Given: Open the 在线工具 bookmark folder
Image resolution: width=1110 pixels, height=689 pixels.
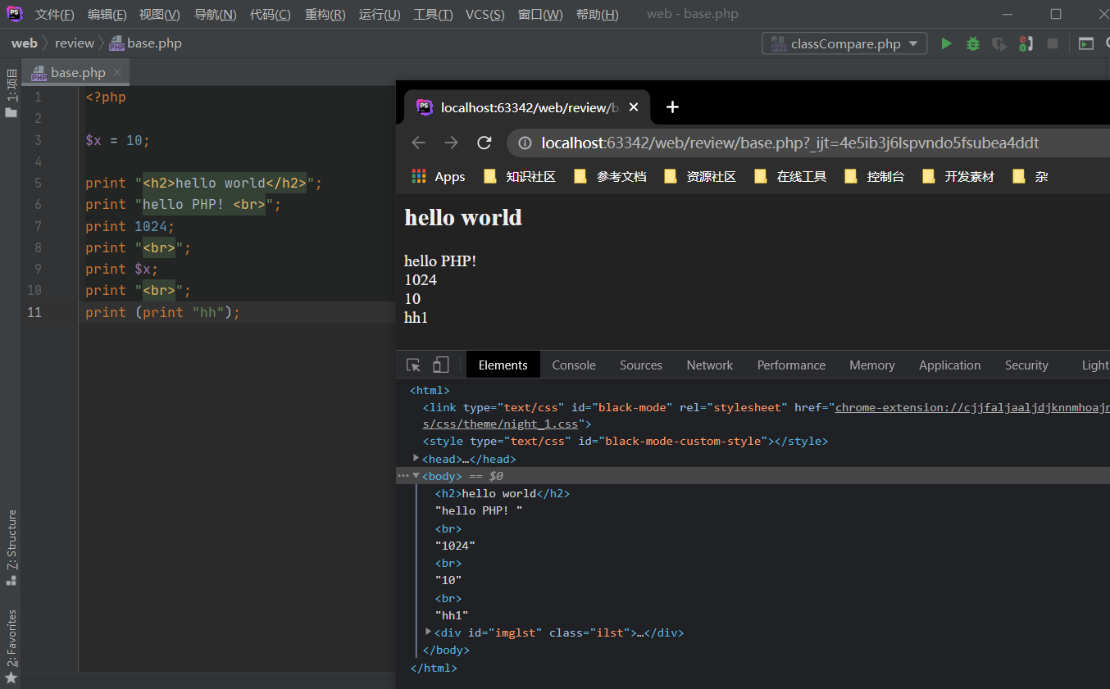Looking at the screenshot, I should (x=790, y=176).
